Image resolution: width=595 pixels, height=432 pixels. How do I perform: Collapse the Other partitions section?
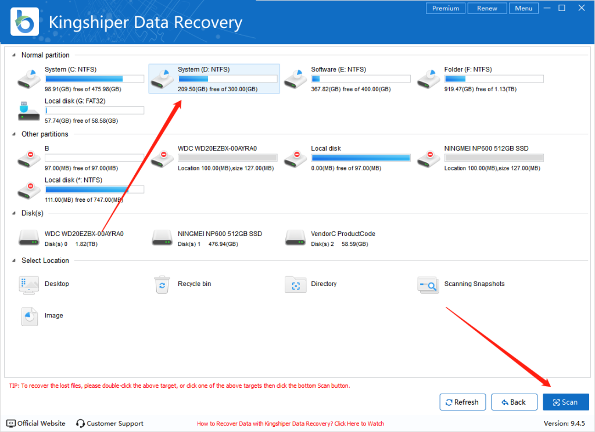pyautogui.click(x=14, y=134)
